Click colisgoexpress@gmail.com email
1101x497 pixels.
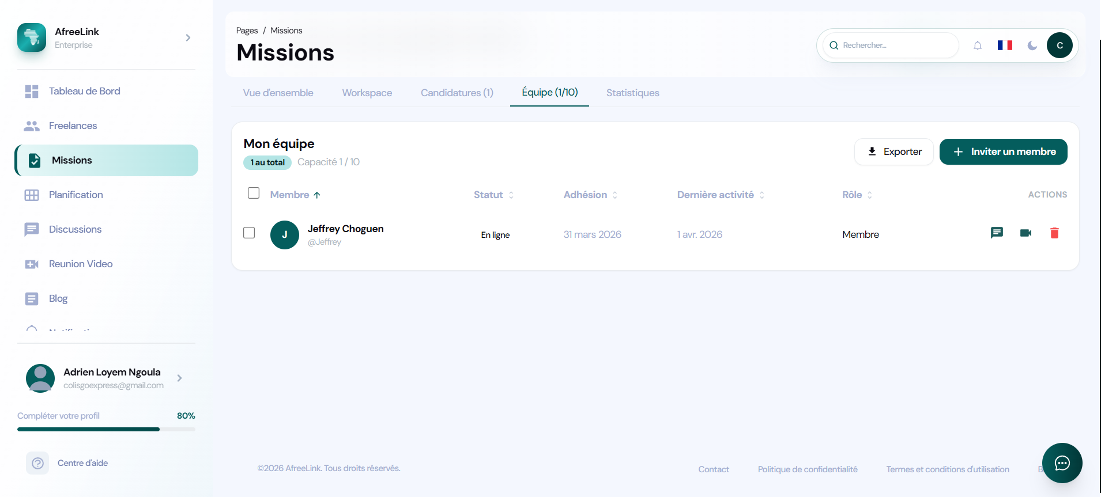point(114,385)
